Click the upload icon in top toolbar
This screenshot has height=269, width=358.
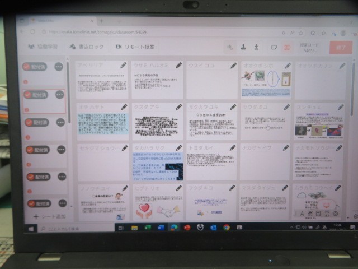point(243,47)
